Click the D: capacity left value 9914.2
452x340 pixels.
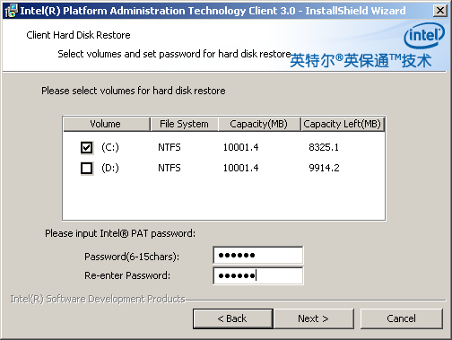point(324,168)
